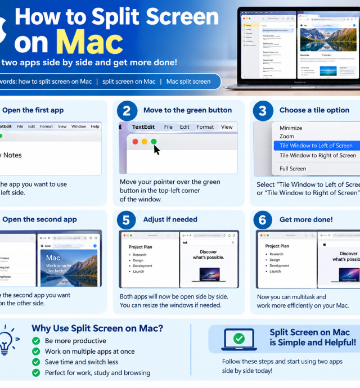Click the green button in step 2 window
The image size is (360, 388).
pos(154,142)
